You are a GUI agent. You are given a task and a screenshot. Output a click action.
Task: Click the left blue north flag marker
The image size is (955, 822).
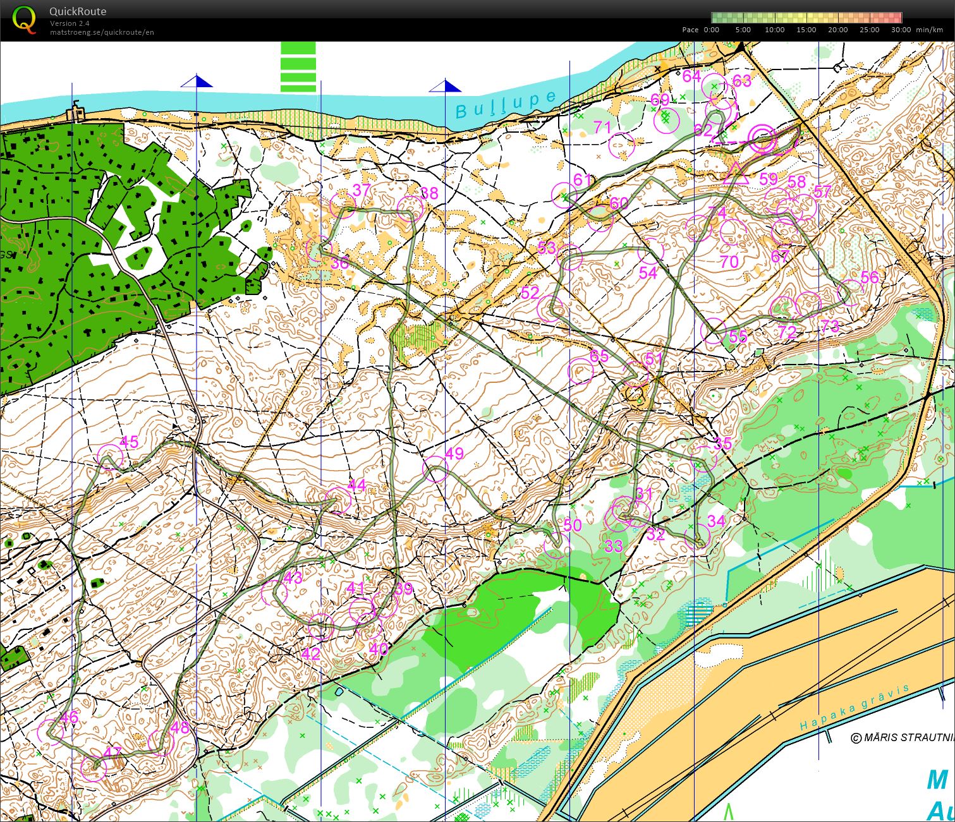pos(198,81)
